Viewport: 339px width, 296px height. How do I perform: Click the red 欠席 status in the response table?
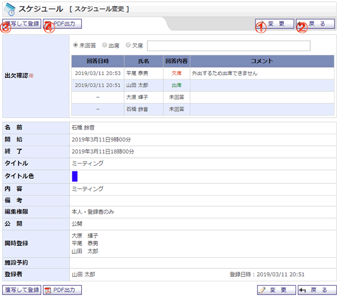point(176,73)
